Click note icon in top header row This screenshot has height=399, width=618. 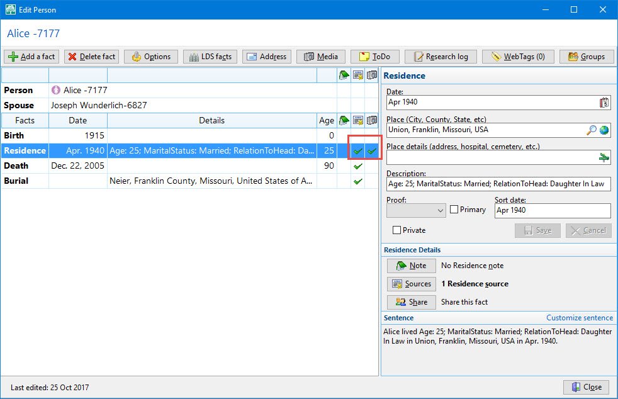pyautogui.click(x=344, y=75)
